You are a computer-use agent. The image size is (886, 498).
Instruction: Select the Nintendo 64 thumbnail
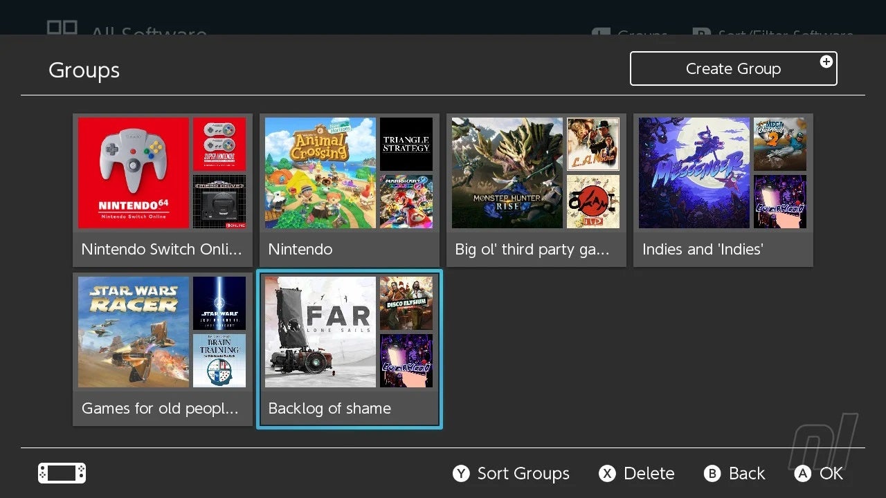click(134, 173)
